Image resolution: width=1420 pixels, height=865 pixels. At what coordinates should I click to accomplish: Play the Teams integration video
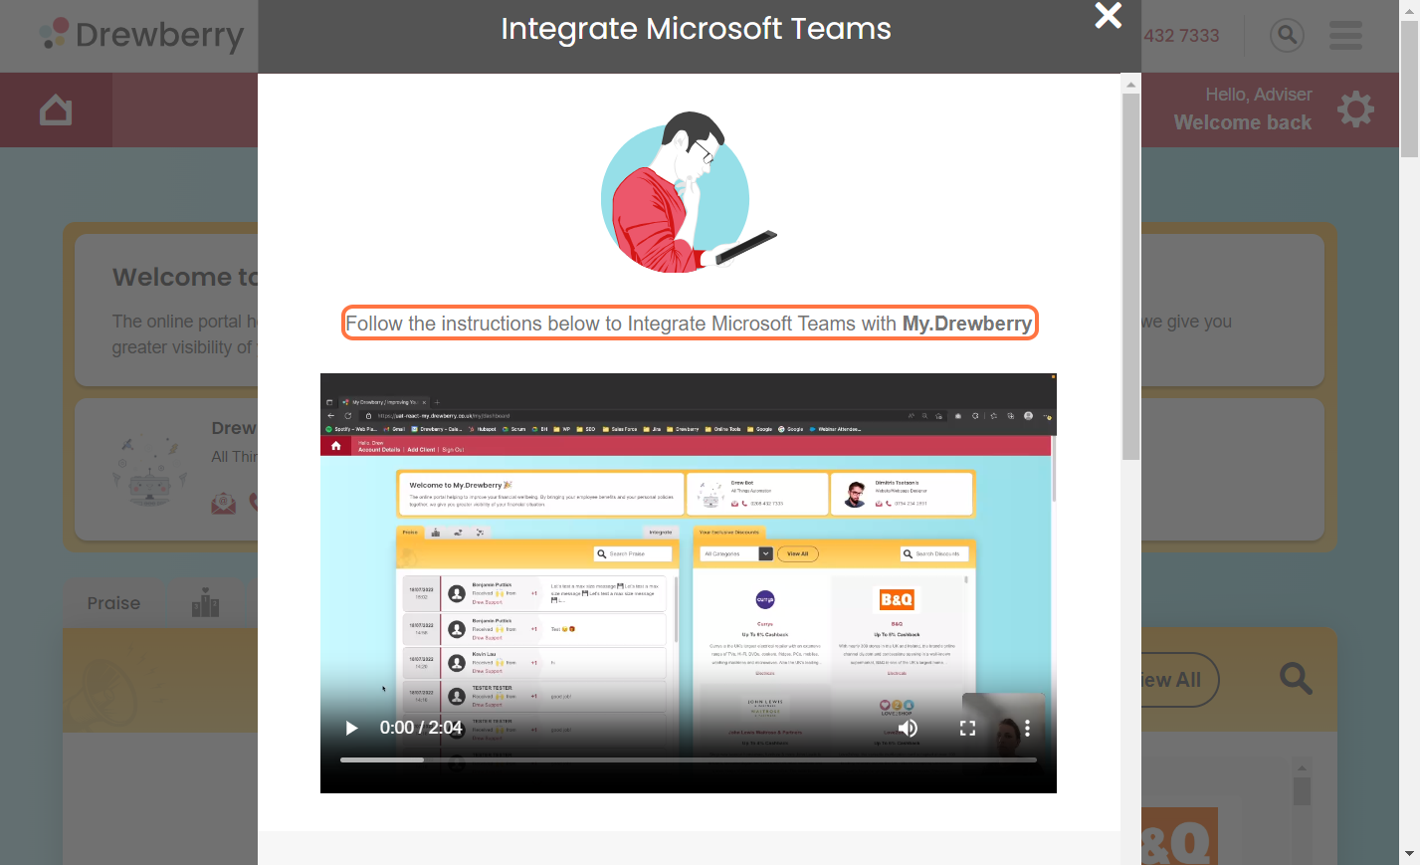pos(351,728)
